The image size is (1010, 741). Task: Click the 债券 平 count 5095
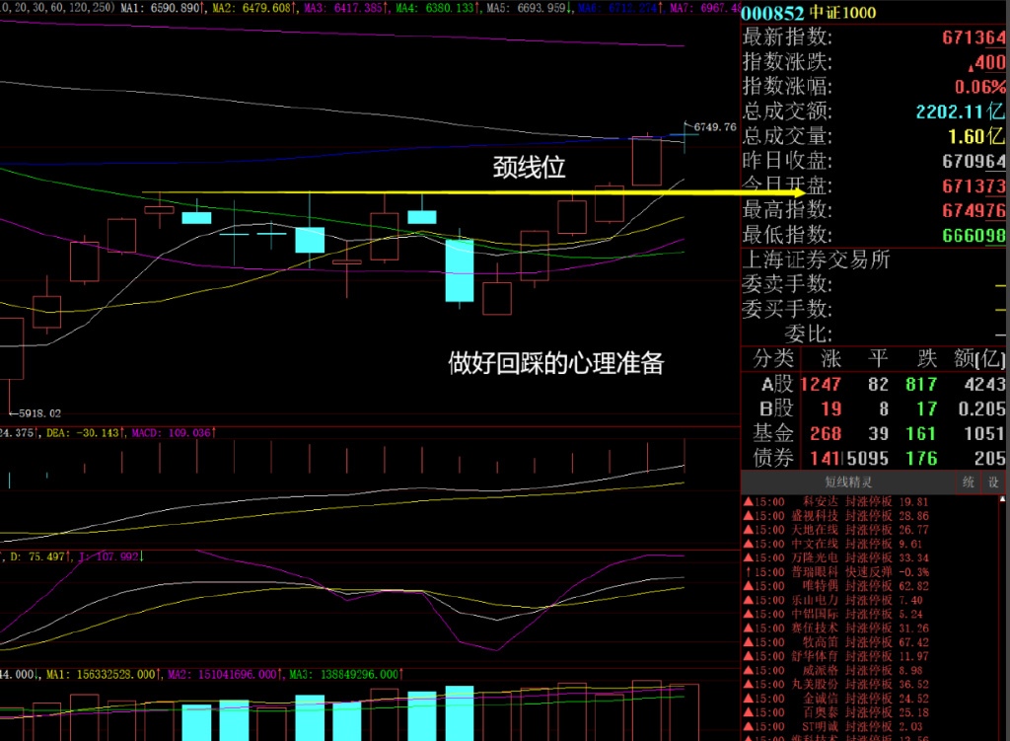[x=868, y=459]
